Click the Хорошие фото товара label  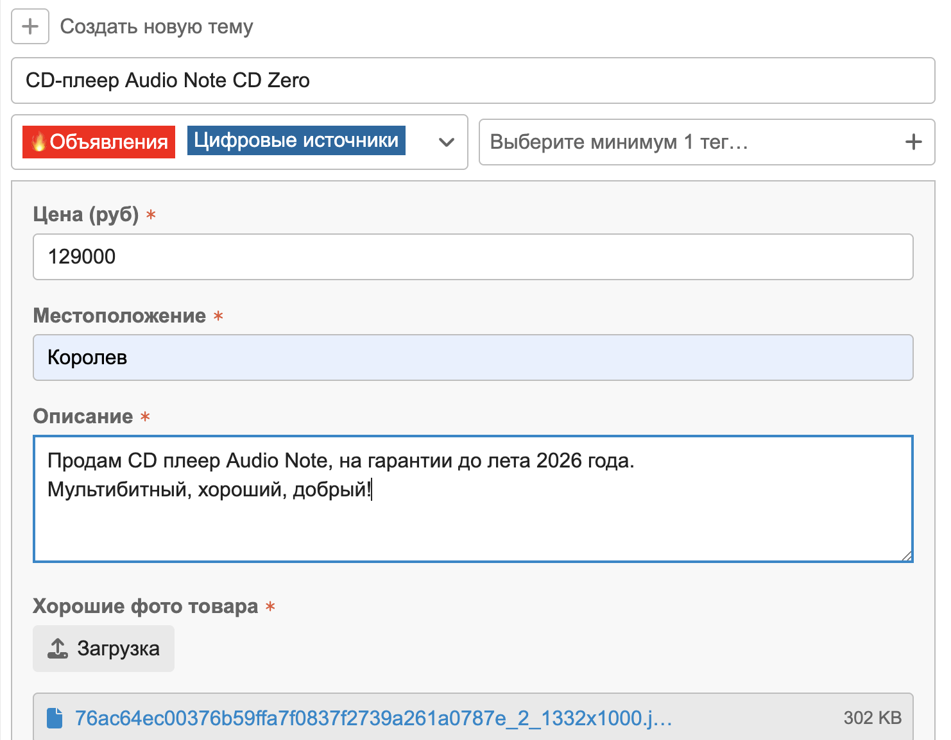(x=145, y=606)
